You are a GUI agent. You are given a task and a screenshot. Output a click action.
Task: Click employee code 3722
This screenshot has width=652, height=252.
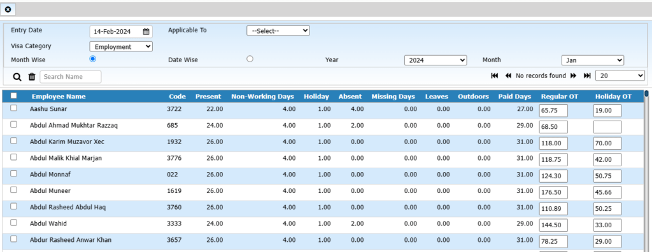click(174, 109)
